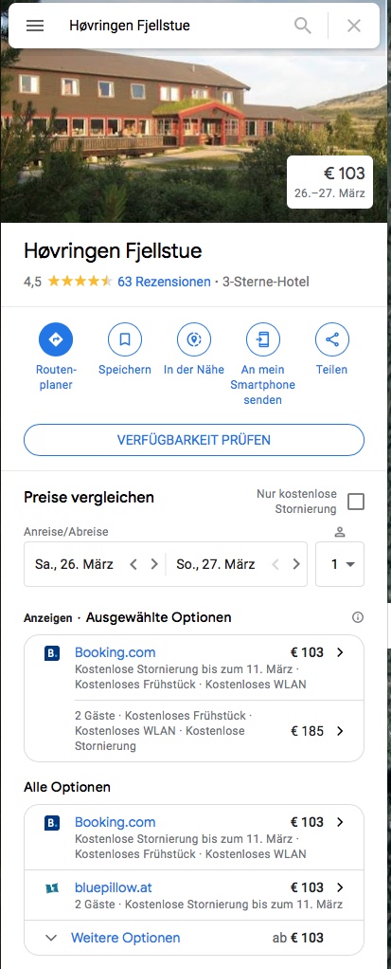Save place with Speichern icon
Viewport: 391px width, 969px height.
[125, 339]
